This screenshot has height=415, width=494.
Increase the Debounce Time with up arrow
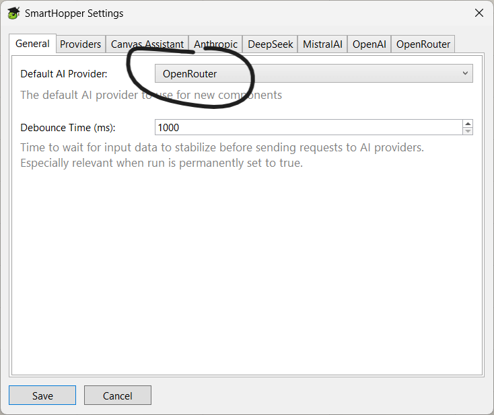468,124
